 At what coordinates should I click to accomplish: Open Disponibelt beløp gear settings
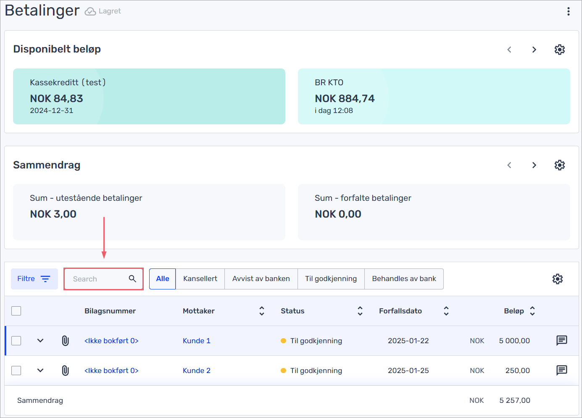[559, 50]
